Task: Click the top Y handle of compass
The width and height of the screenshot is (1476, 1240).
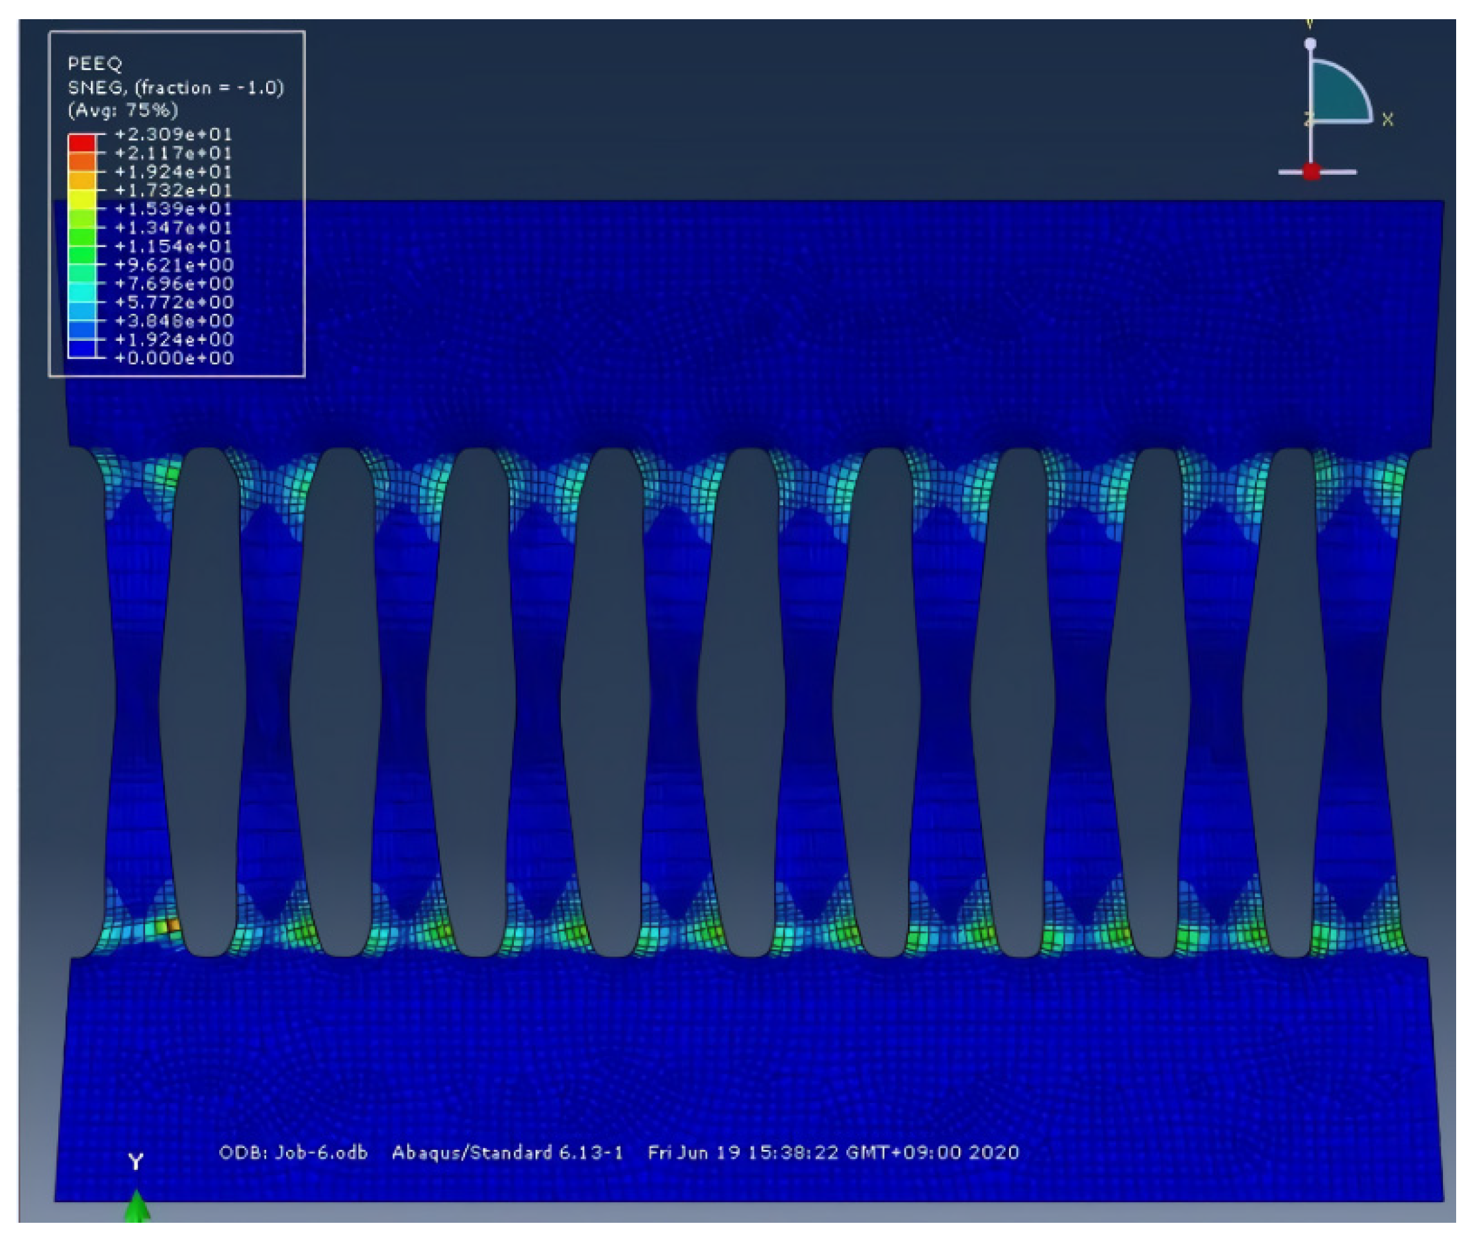Action: pos(1310,44)
